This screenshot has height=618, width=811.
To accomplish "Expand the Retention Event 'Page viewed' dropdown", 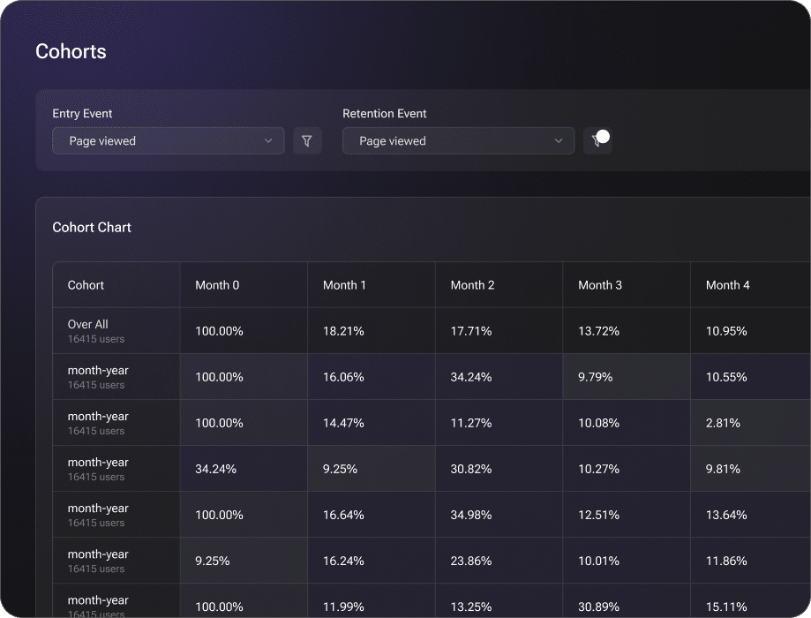I will coord(457,141).
